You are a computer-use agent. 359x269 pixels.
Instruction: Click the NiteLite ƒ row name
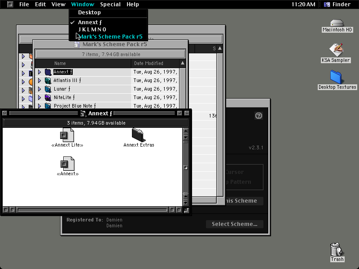[64, 98]
